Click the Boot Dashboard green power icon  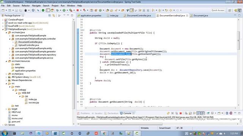tap(43, 10)
